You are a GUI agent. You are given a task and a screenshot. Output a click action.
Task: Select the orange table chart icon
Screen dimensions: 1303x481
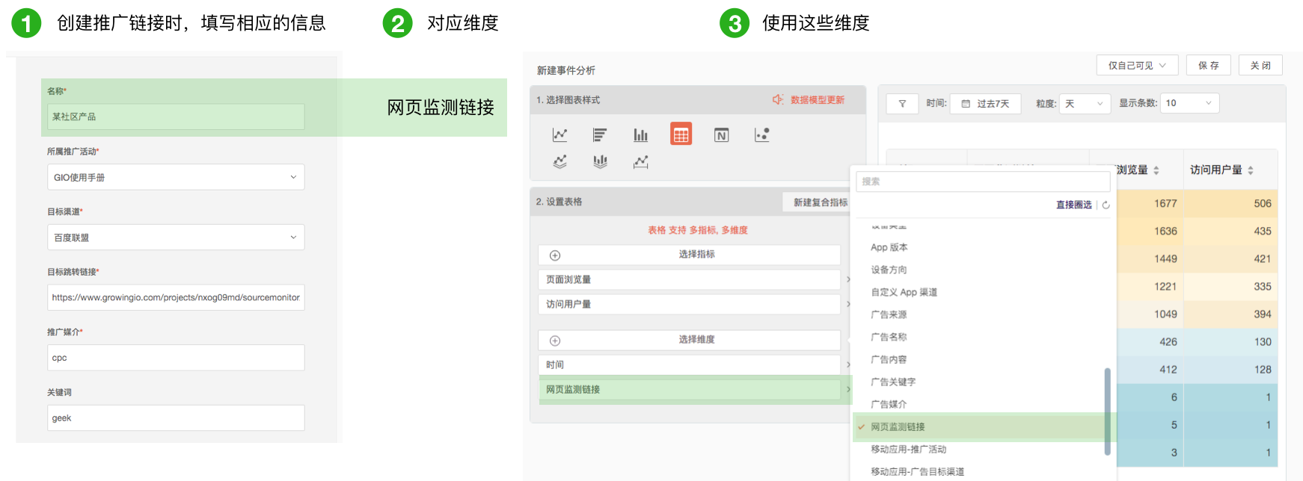pyautogui.click(x=681, y=134)
